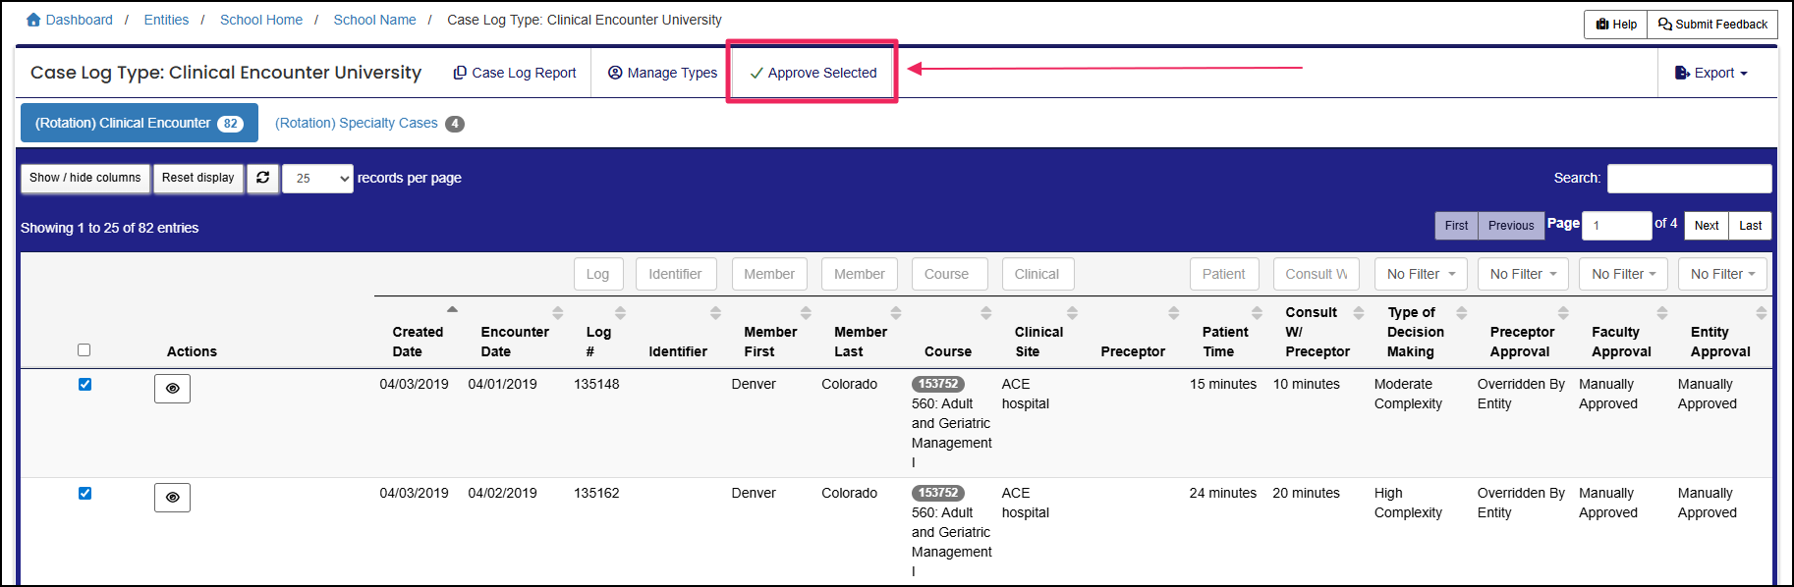The image size is (1794, 587).
Task: Focus the Identifier filter input
Action: click(x=676, y=274)
